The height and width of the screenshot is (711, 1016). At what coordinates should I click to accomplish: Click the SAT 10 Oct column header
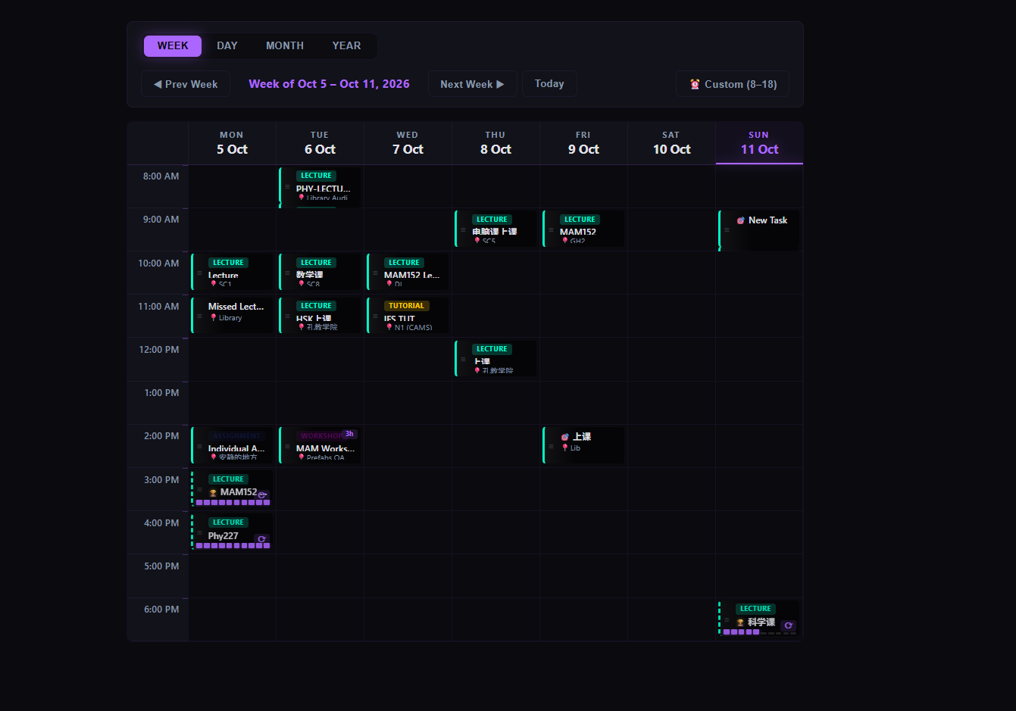(671, 142)
